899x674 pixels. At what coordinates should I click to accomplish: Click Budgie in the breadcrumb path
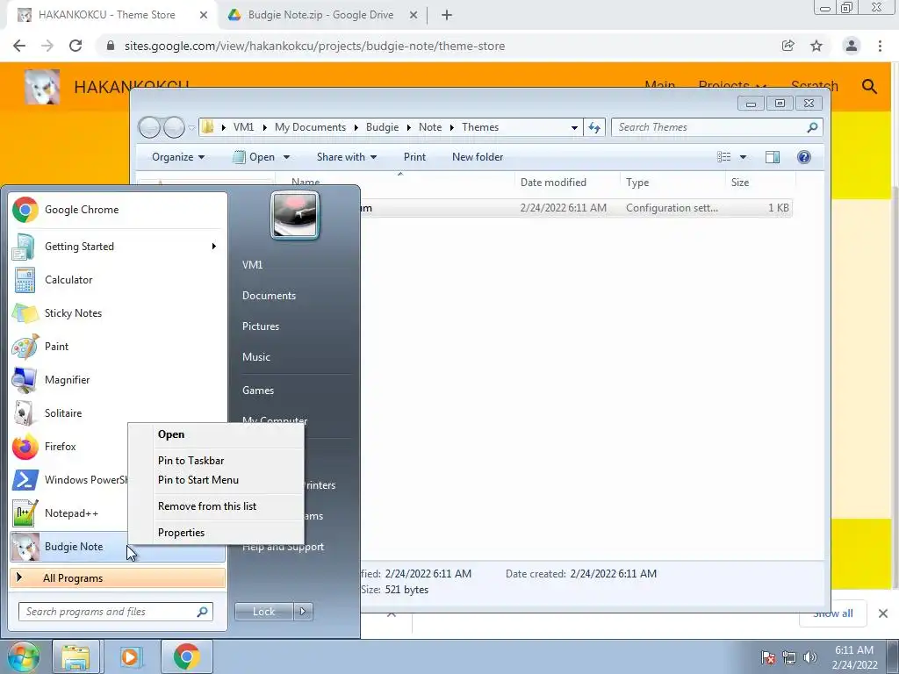point(383,127)
